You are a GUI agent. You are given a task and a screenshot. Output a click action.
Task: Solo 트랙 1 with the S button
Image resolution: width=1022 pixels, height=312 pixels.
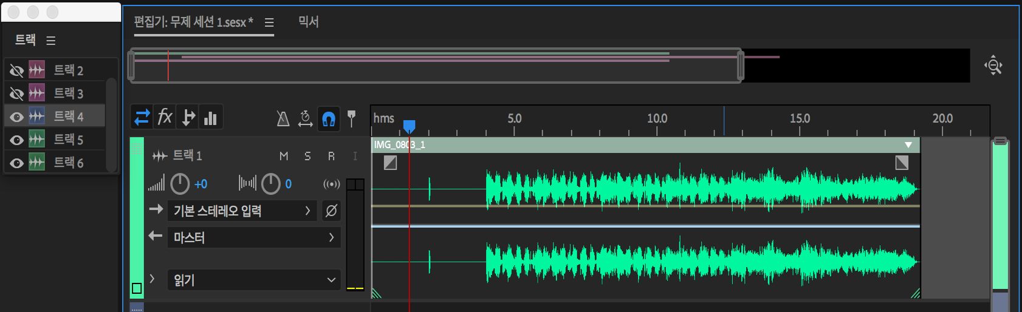[307, 156]
